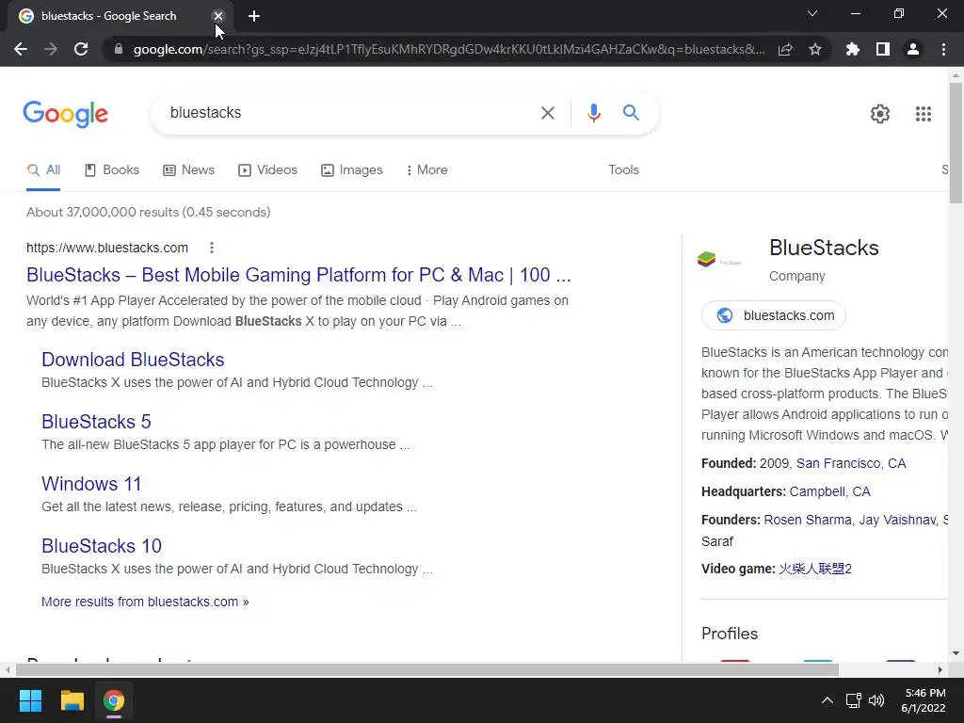The height and width of the screenshot is (723, 964).
Task: Click Chrome icon in taskbar
Action: tap(114, 700)
